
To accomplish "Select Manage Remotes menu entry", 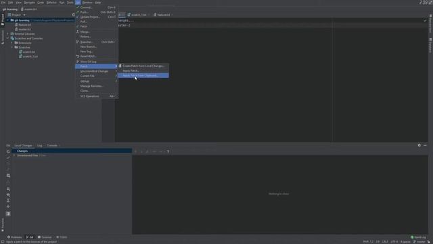I will click(x=96, y=86).
